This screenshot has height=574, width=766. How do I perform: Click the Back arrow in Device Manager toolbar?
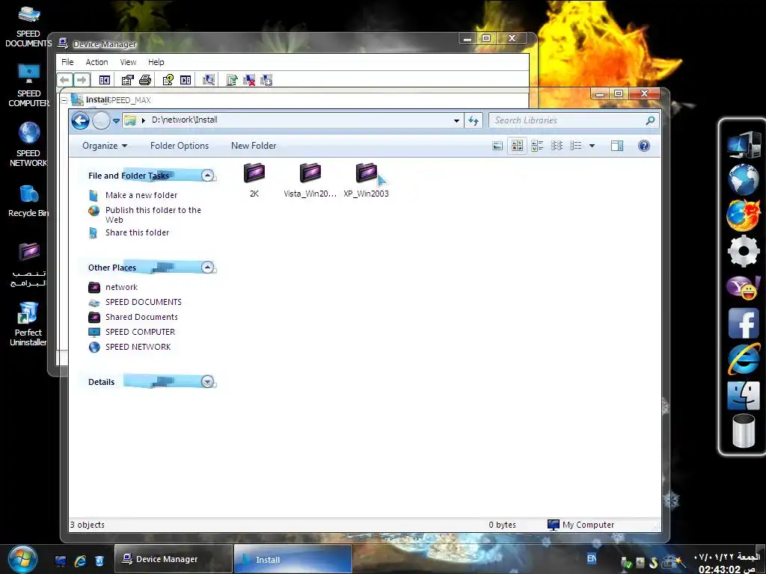tap(64, 79)
